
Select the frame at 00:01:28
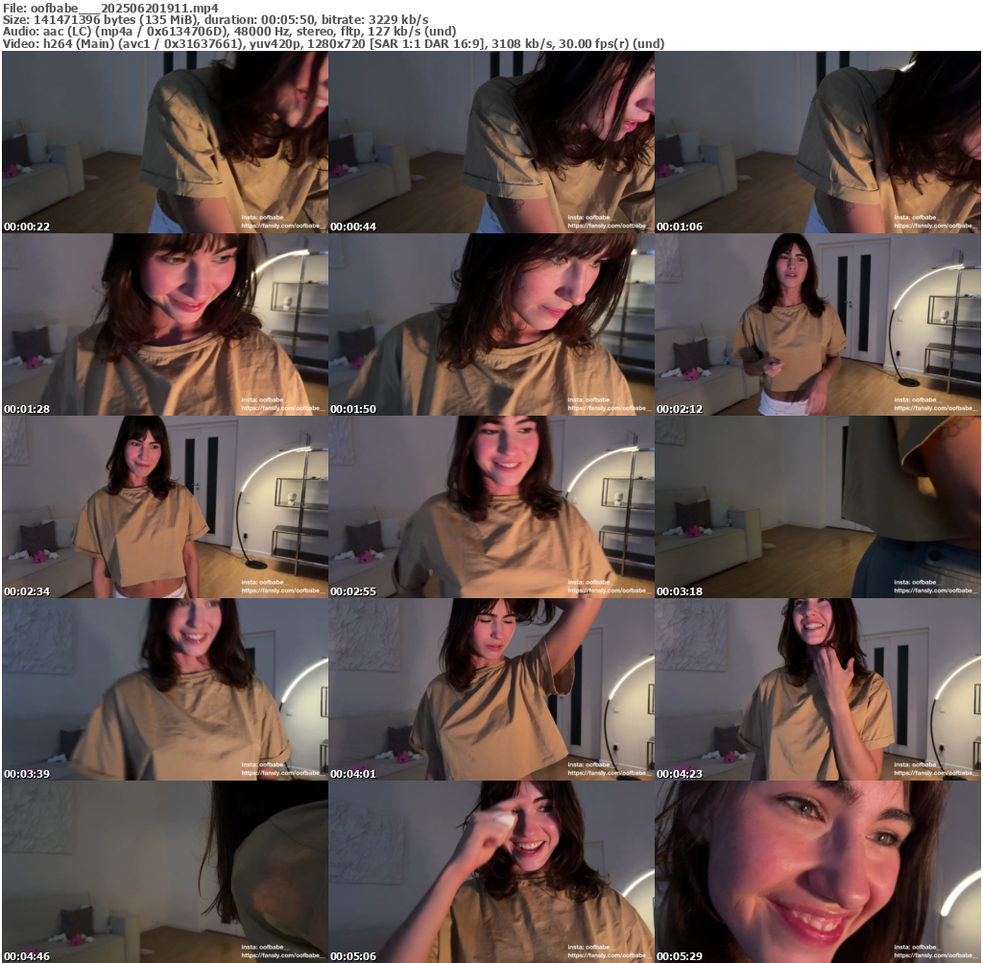(x=165, y=325)
